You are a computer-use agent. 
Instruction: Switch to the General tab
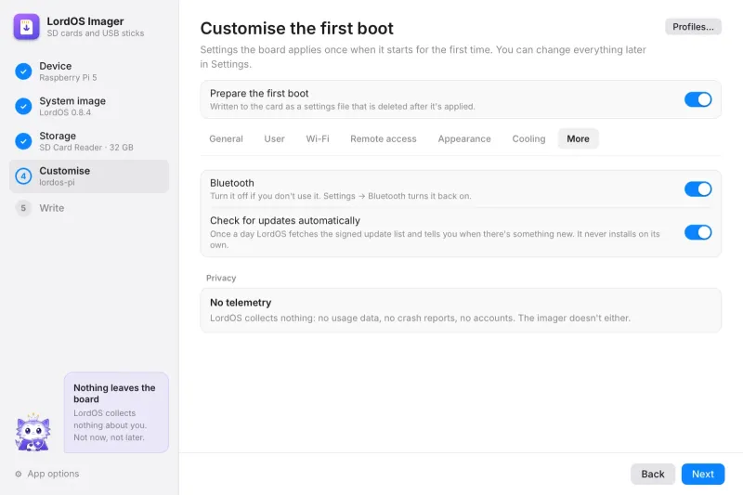click(x=226, y=138)
